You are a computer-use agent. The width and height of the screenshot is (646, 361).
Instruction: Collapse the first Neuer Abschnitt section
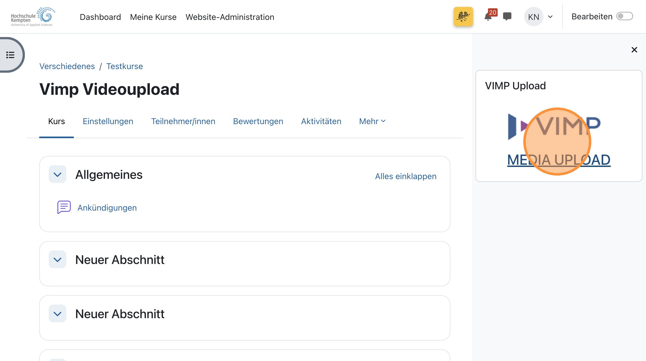coord(57,260)
